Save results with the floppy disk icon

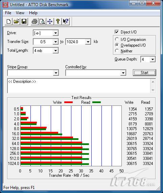(x=24, y=21)
